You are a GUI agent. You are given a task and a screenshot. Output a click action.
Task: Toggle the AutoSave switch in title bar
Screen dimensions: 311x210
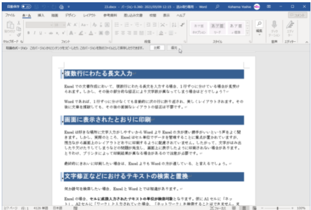[26, 7]
